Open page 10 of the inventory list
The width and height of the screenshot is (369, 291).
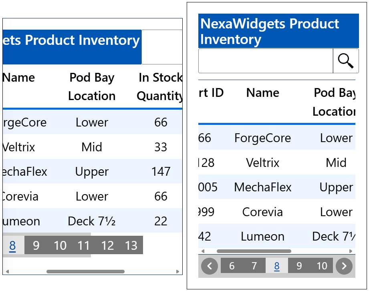click(x=322, y=265)
